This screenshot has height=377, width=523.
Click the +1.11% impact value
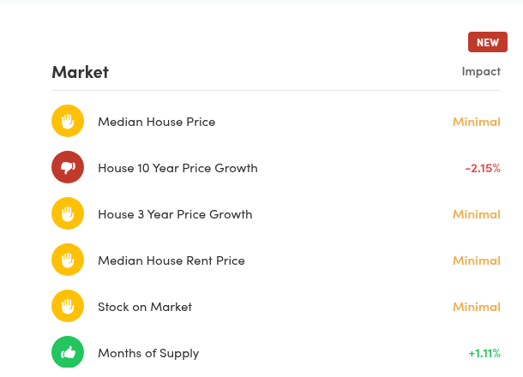[x=484, y=353]
